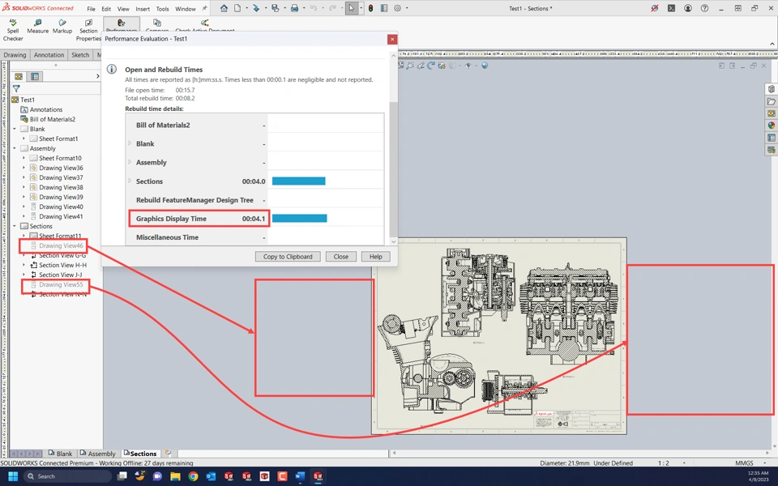The image size is (778, 486).
Task: Open the File menu
Action: (x=92, y=9)
